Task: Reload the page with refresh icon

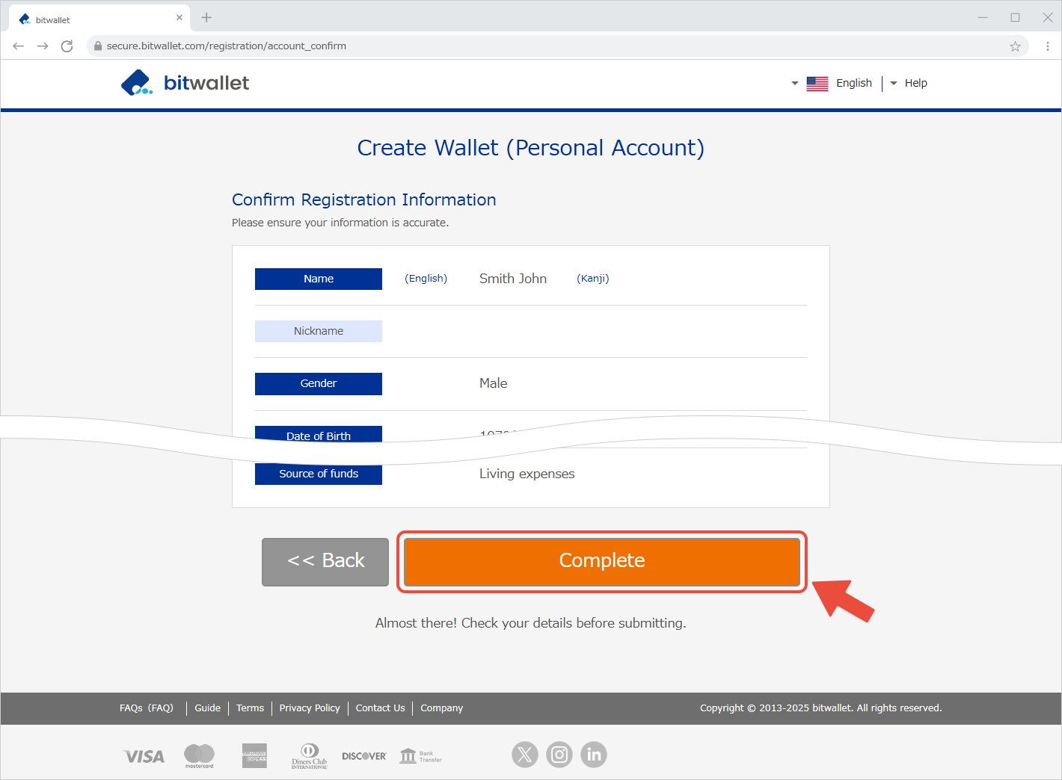Action: coord(67,46)
